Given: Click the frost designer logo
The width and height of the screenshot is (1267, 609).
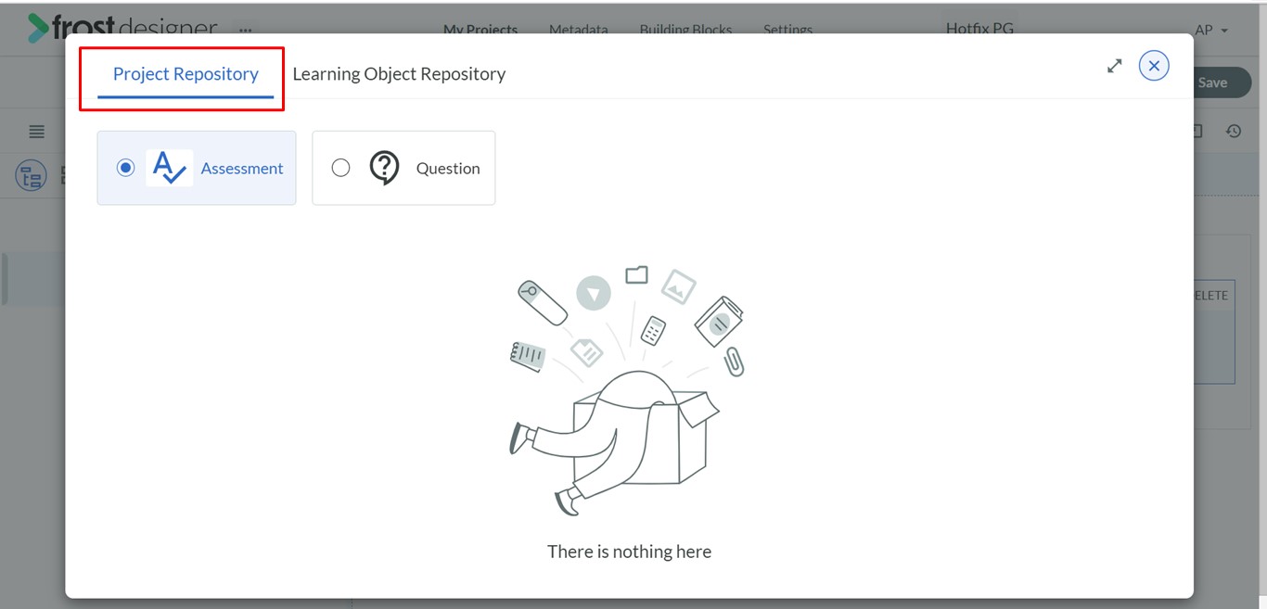Looking at the screenshot, I should pyautogui.click(x=122, y=27).
